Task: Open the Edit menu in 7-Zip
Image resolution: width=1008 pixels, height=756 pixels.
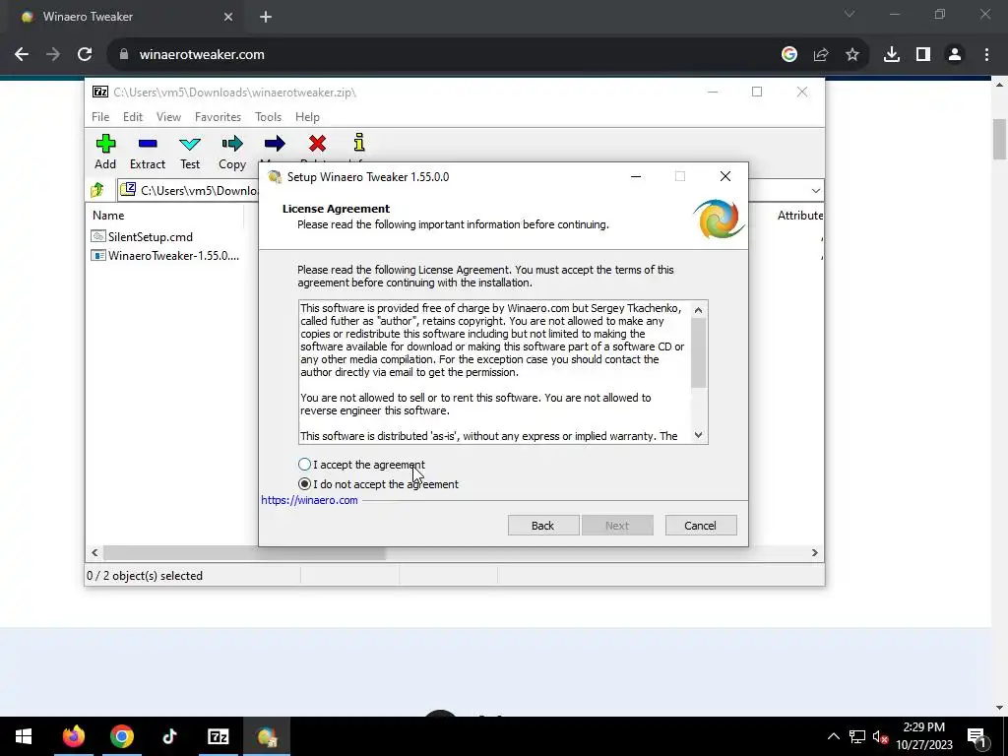Action: [x=133, y=117]
